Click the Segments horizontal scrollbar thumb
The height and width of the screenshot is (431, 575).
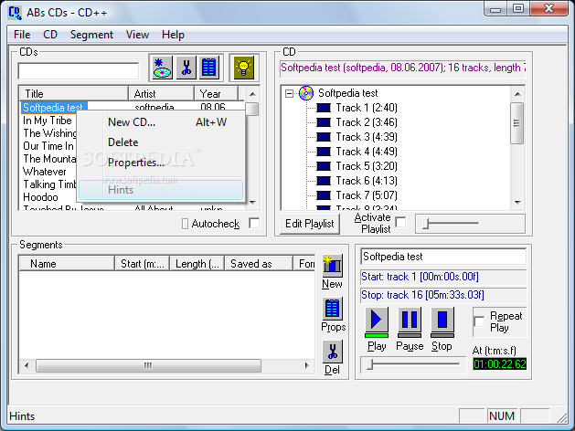[x=148, y=365]
